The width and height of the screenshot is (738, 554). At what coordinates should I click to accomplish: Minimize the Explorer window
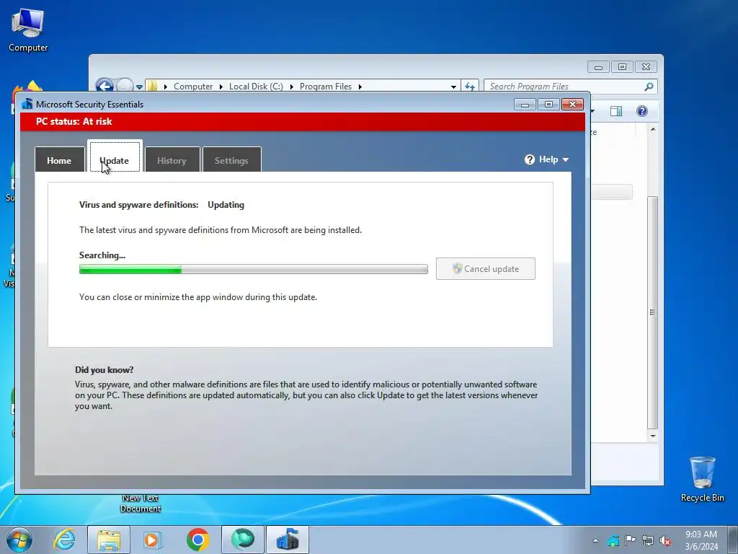(598, 67)
